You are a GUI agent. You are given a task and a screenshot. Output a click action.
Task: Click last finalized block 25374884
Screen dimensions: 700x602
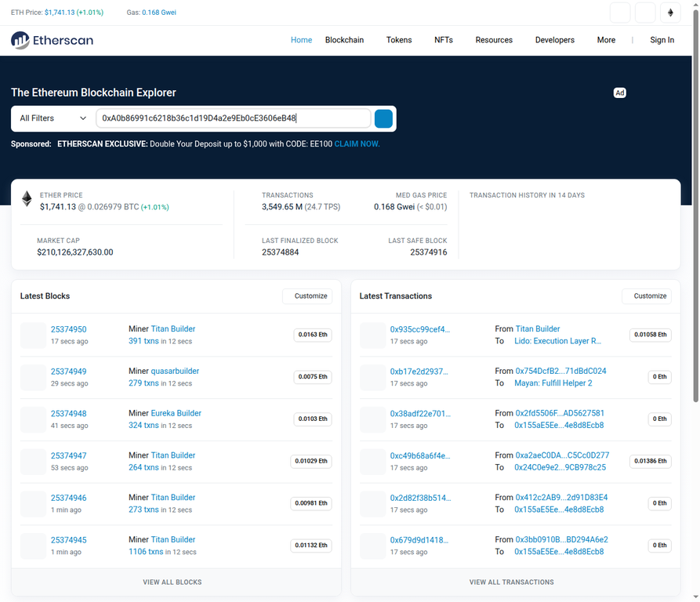point(281,252)
